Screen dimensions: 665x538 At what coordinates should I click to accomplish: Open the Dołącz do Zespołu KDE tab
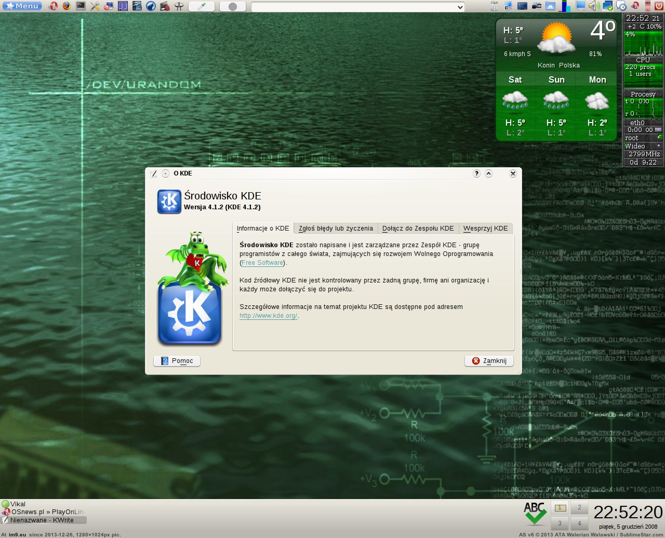[418, 228]
